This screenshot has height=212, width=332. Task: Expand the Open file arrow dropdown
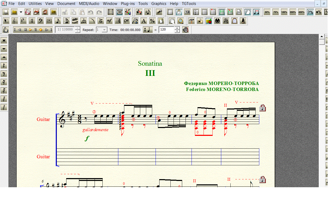(21, 12)
